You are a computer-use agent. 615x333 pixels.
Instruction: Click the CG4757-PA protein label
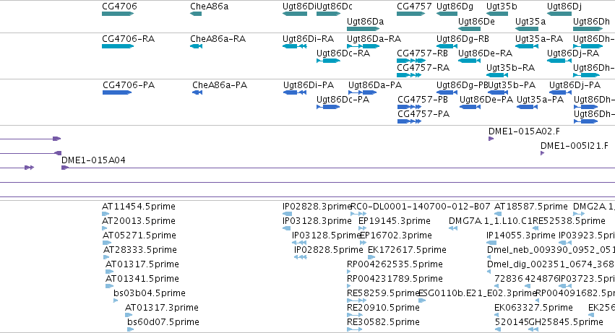coord(423,114)
